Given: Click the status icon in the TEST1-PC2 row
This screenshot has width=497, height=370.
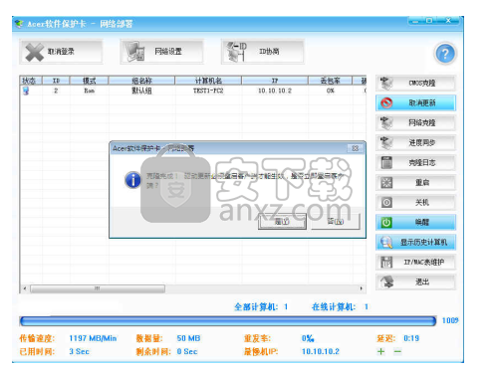Looking at the screenshot, I should [x=26, y=91].
